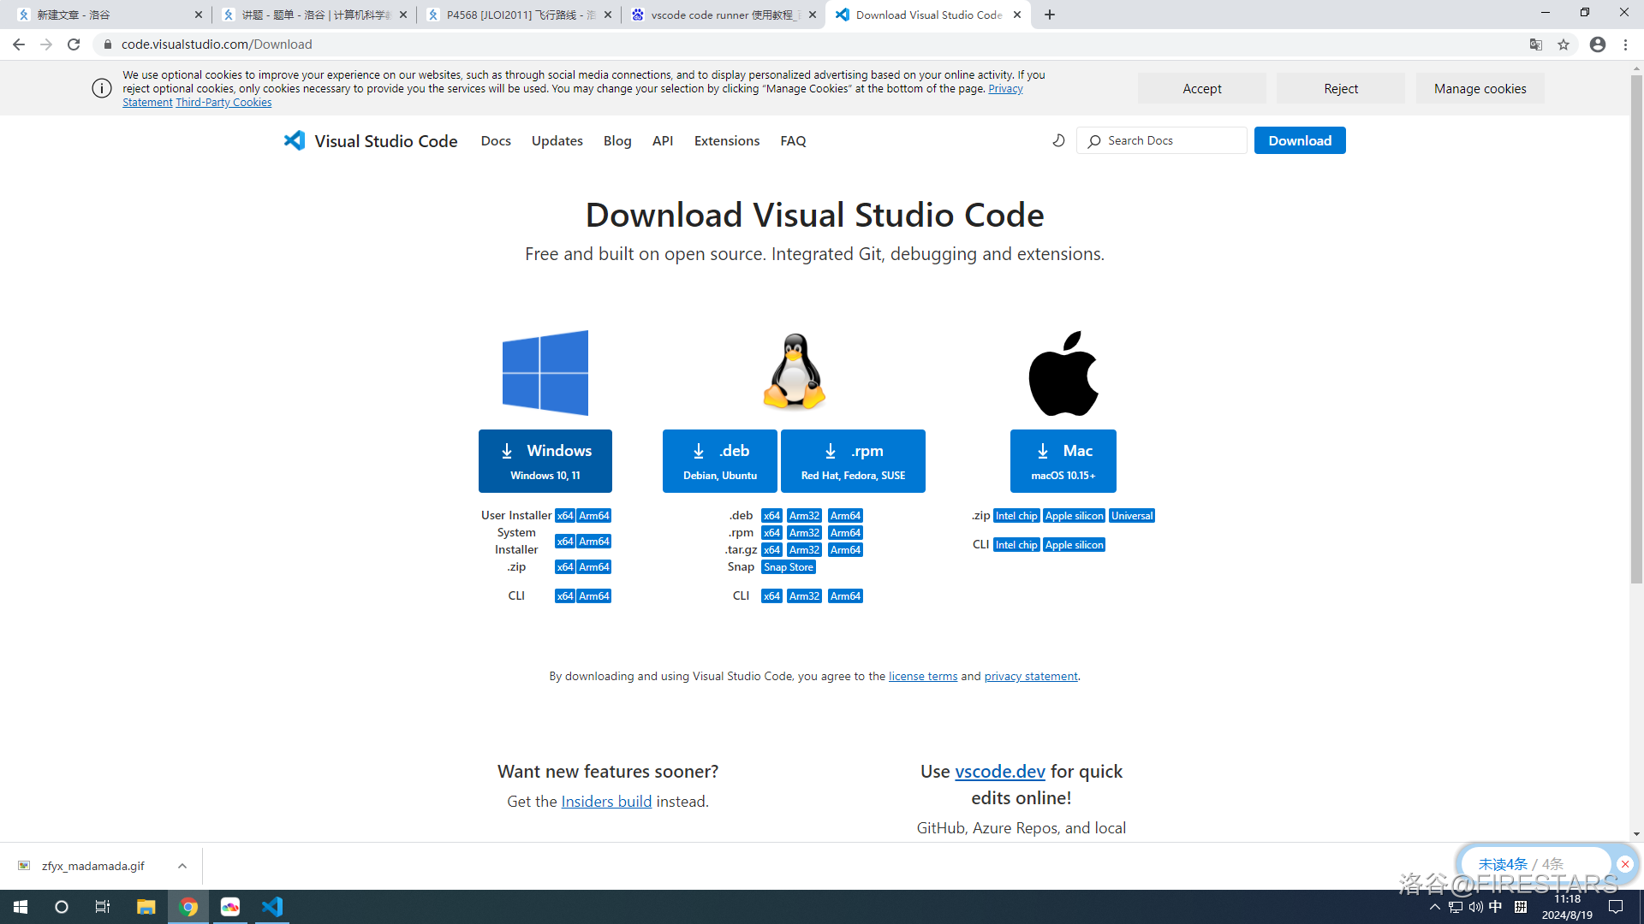The width and height of the screenshot is (1644, 924).
Task: Expand the system tray hidden icons arrow
Action: tap(1434, 907)
